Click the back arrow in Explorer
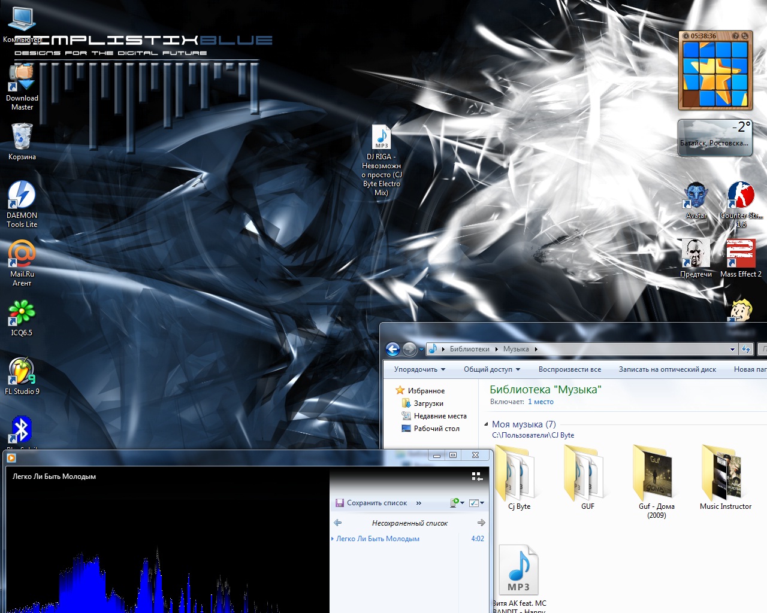 coord(392,349)
